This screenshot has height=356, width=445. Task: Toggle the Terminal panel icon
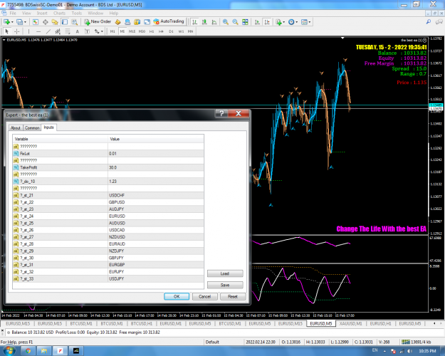[x=65, y=22]
